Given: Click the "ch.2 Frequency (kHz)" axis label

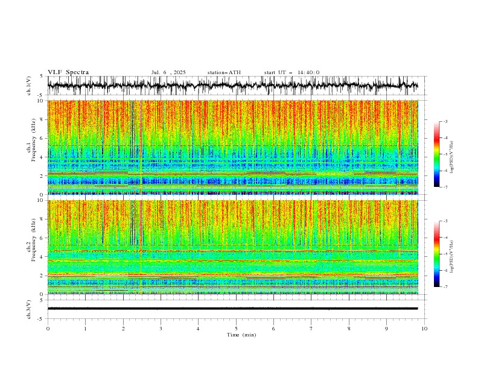Looking at the screenshot, I should (x=31, y=240).
